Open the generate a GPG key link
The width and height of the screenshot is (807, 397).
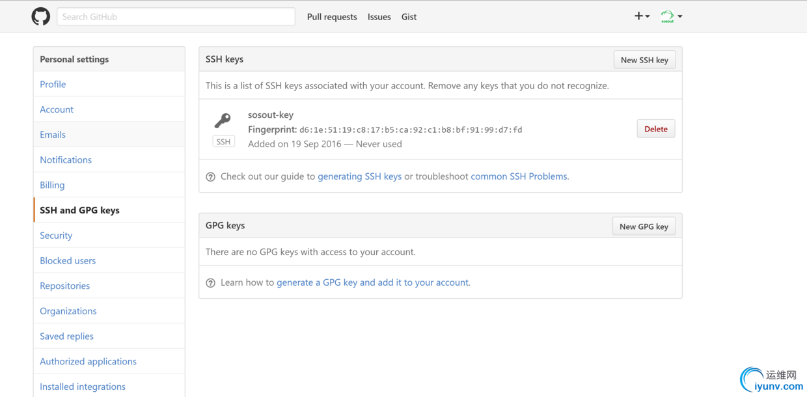373,282
